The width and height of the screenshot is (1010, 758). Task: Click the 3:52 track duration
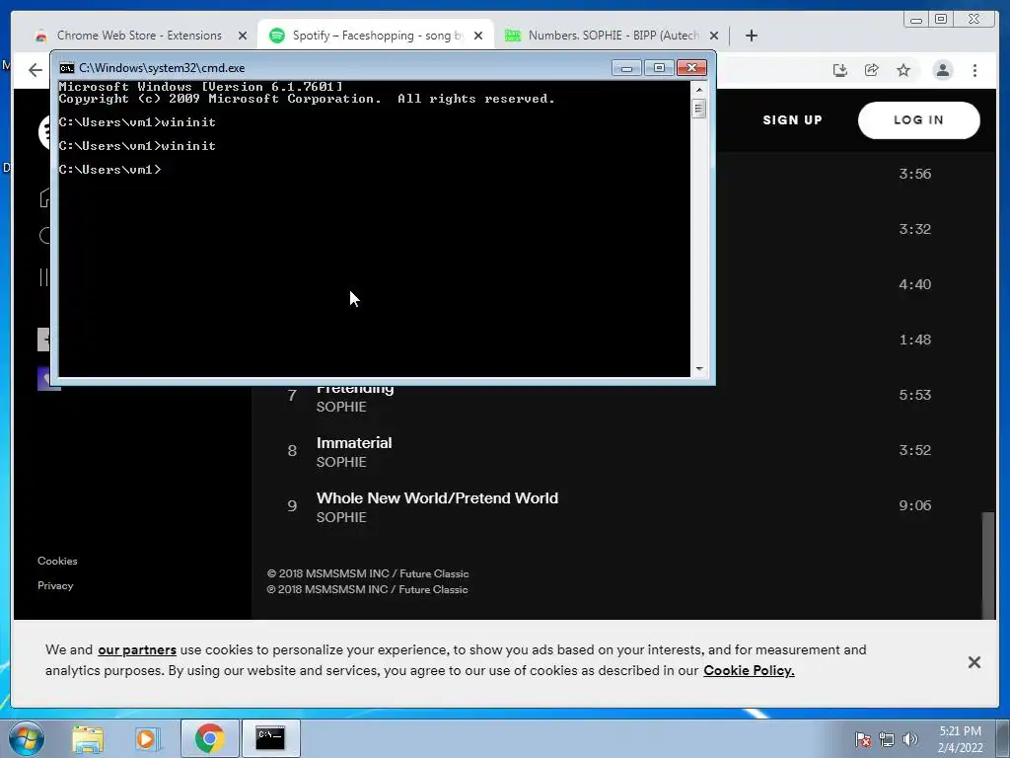point(914,450)
